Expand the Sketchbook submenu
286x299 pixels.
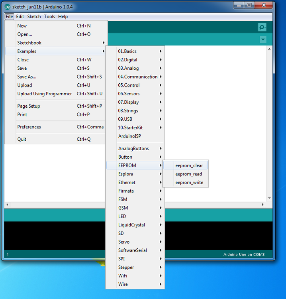tap(55, 43)
